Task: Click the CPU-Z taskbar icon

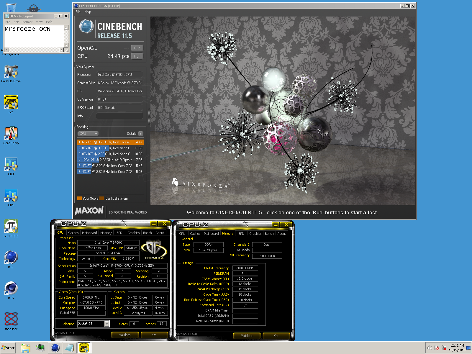Action: coord(84,348)
